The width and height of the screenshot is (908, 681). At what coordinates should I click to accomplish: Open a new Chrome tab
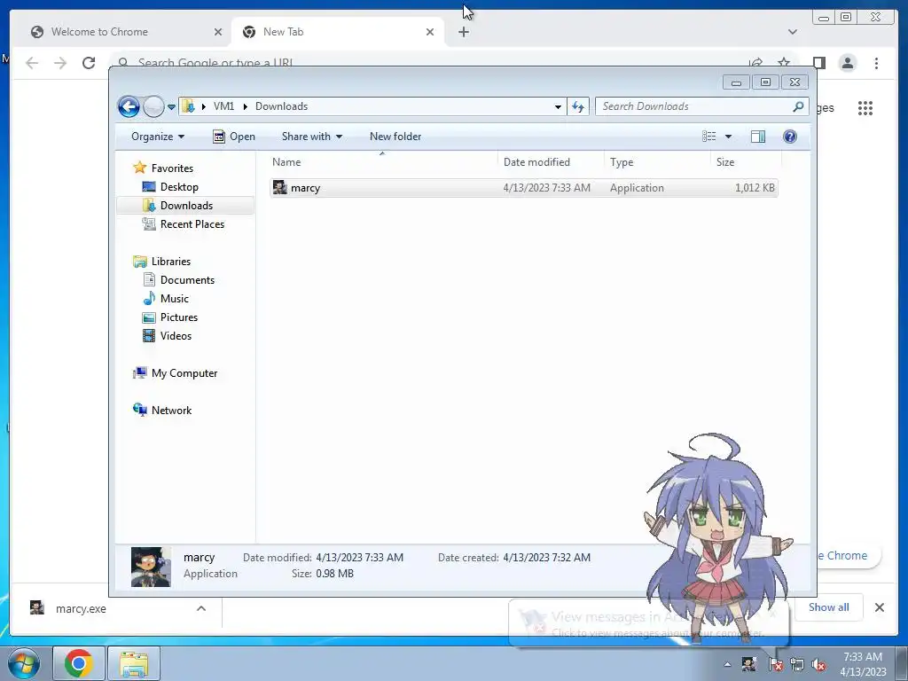click(x=463, y=32)
